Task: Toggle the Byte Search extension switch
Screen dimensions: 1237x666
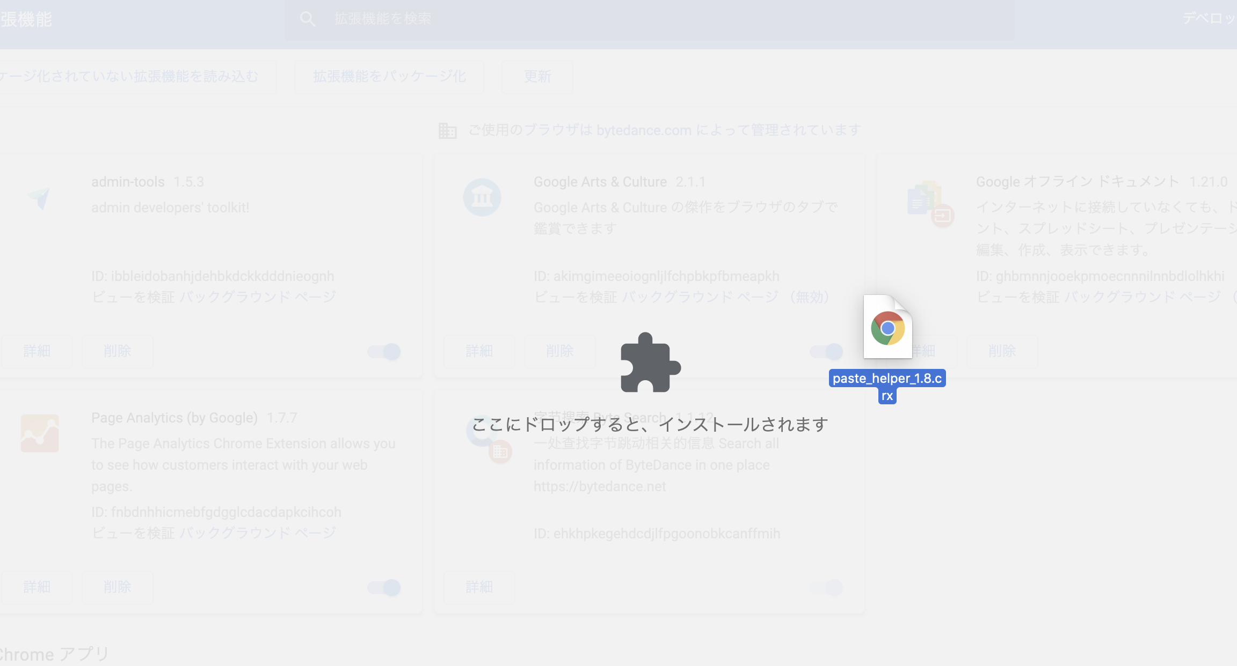Action: (826, 588)
